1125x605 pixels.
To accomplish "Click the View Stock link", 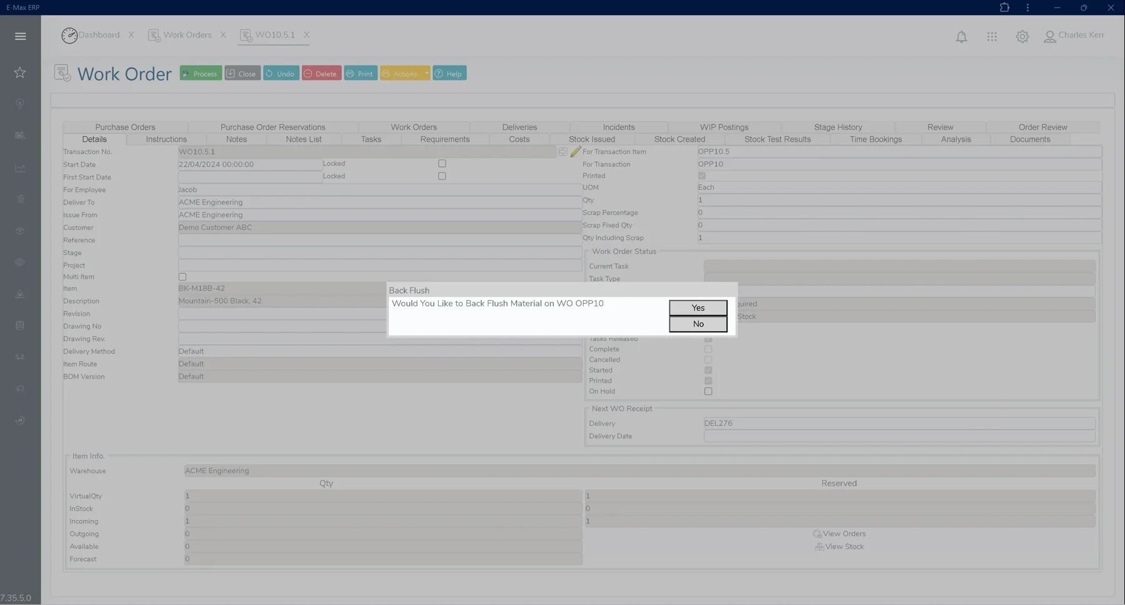I will point(839,546).
